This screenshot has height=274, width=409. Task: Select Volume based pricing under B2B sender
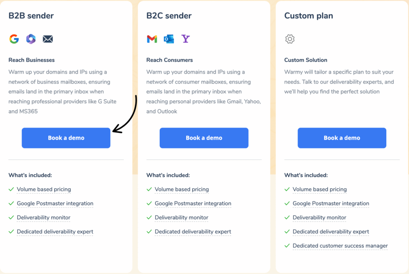44,189
